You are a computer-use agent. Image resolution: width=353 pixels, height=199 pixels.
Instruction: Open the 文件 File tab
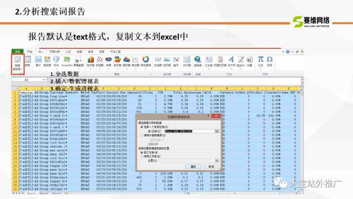pyautogui.click(x=17, y=52)
